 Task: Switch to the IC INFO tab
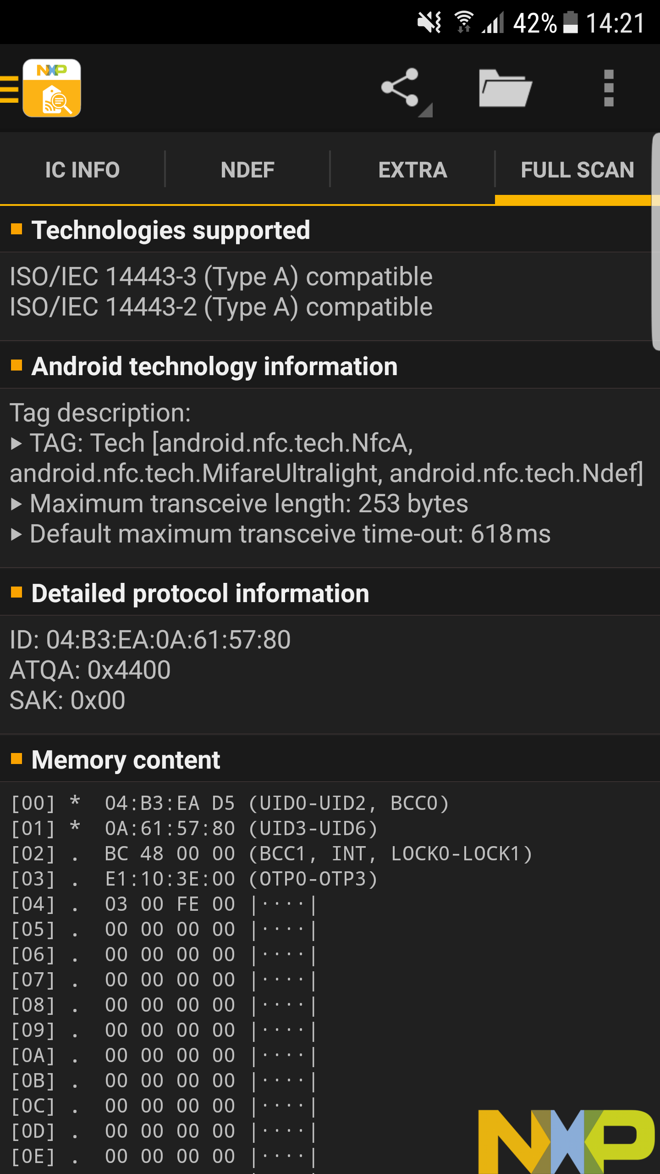82,169
